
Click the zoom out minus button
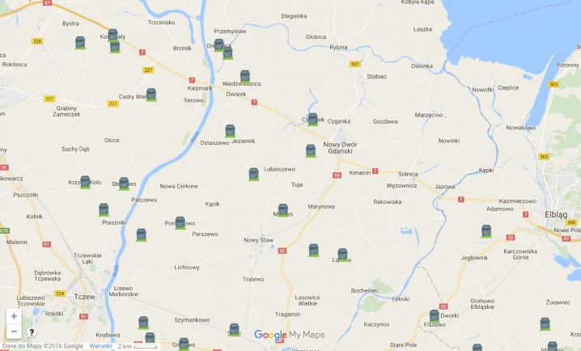click(x=14, y=331)
